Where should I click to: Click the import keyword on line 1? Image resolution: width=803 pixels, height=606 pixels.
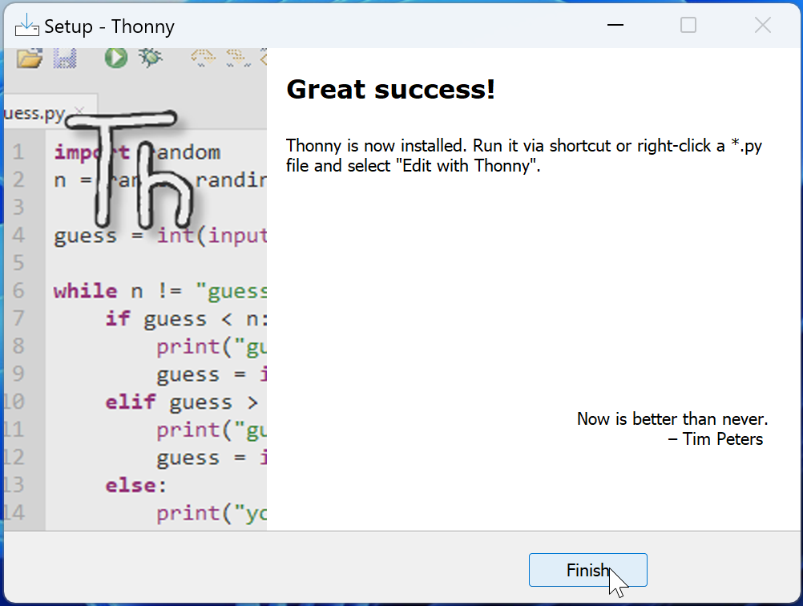(x=92, y=152)
